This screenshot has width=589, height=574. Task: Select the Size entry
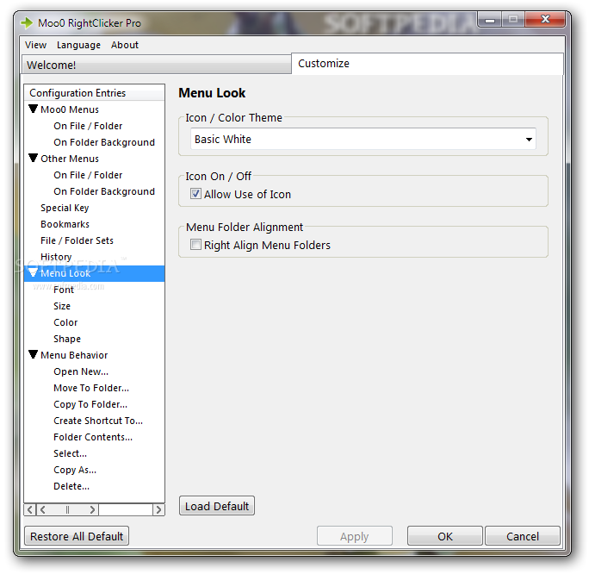tap(62, 306)
